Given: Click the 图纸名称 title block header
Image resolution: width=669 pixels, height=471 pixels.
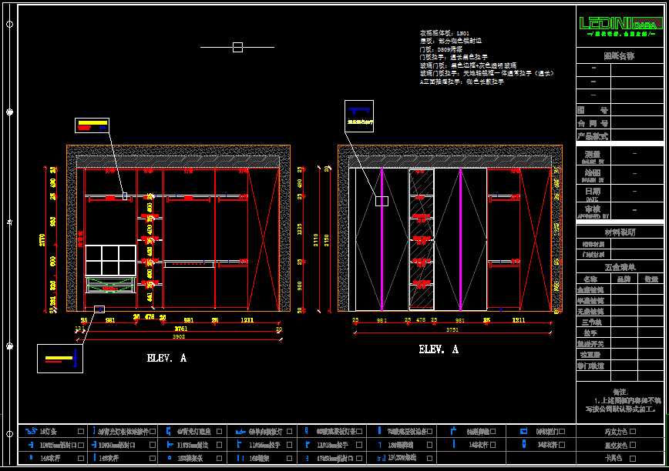Looking at the screenshot, I should tap(619, 55).
